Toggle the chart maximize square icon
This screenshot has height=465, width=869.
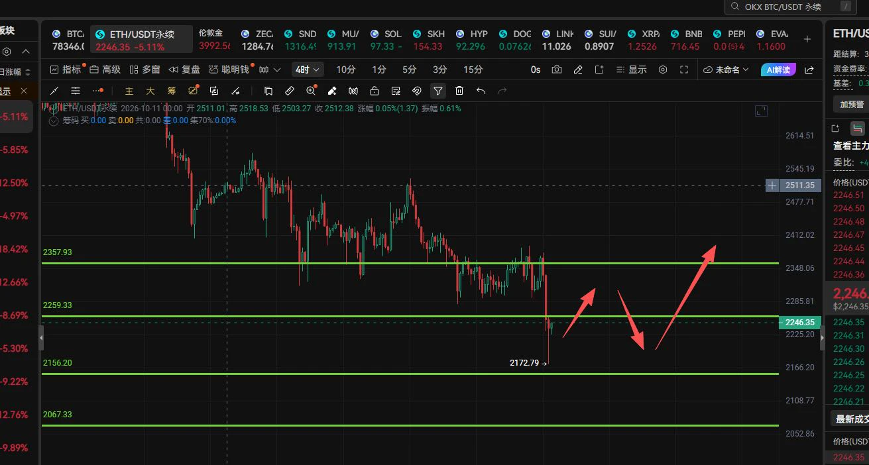pos(761,111)
